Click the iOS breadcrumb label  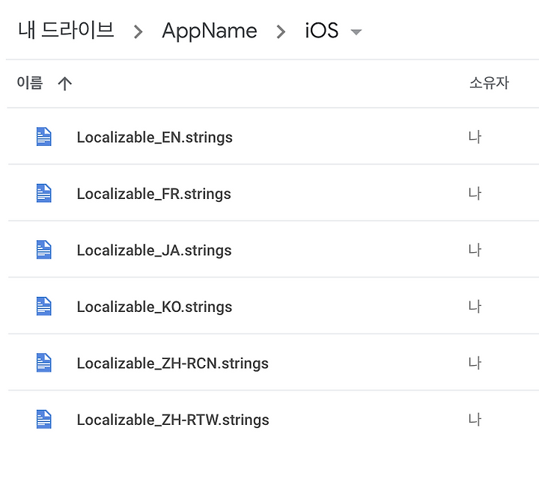tap(322, 30)
